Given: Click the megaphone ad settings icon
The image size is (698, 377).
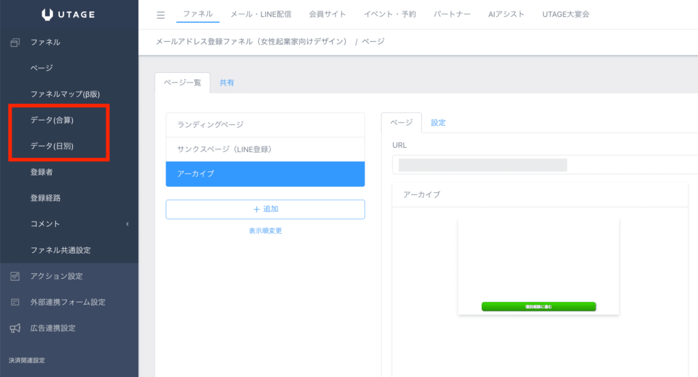Looking at the screenshot, I should (x=15, y=328).
